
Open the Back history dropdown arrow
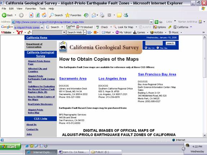pos(15,15)
